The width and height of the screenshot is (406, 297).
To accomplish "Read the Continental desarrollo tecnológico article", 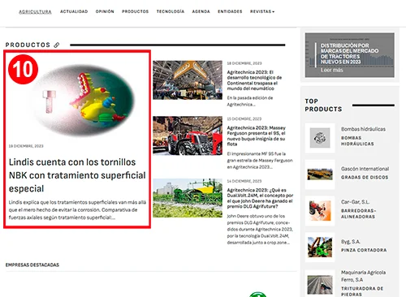I will [x=254, y=80].
